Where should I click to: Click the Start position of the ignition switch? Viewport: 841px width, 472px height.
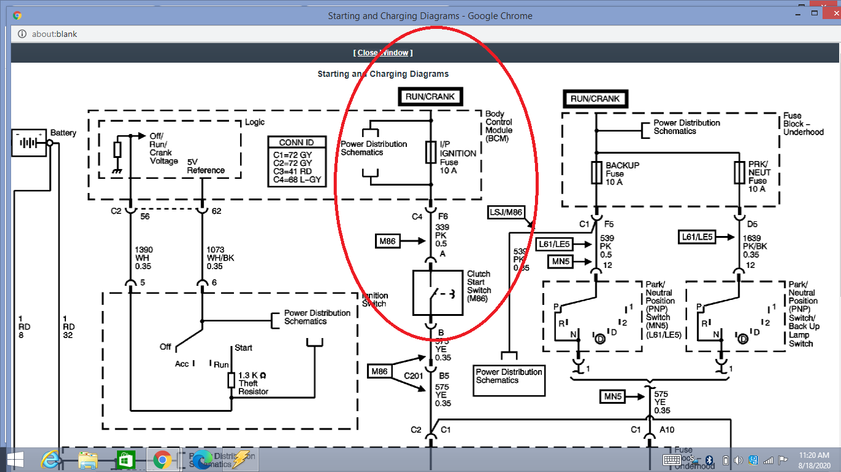[243, 348]
